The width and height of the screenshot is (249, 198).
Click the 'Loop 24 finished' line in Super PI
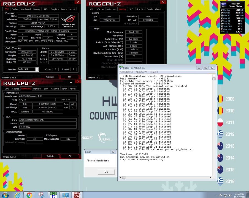pos(147,147)
